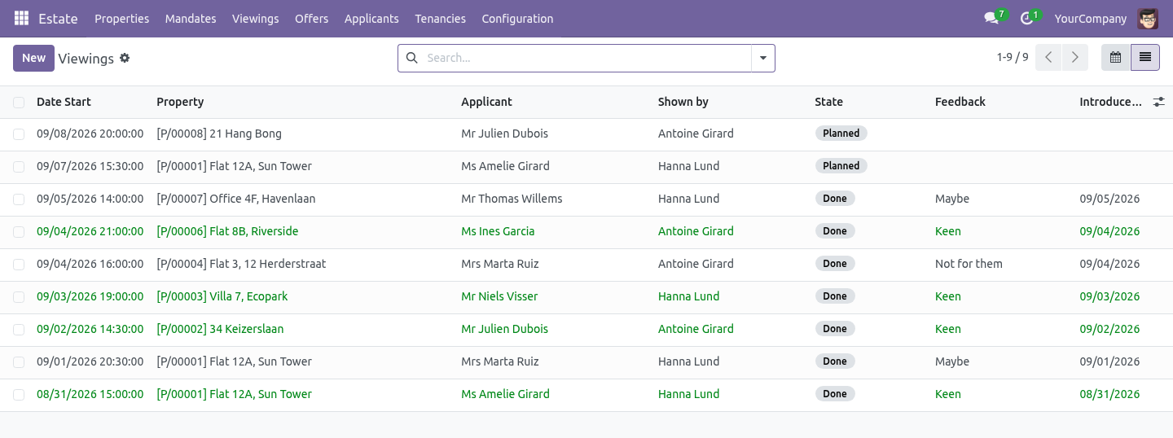Click the Planned badge in 21 Hang Bong row

click(x=841, y=134)
